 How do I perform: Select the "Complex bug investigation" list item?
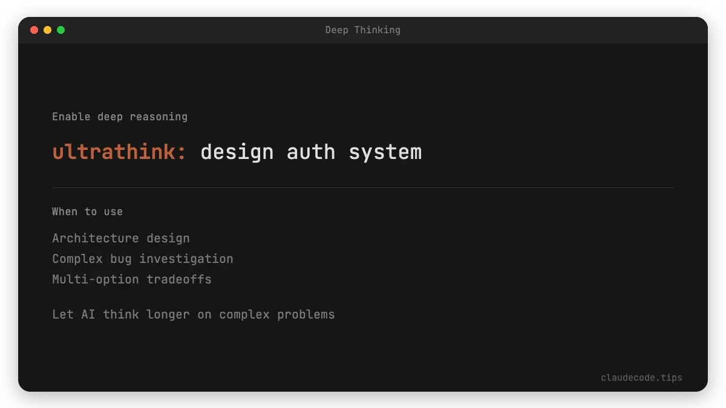[x=143, y=259]
